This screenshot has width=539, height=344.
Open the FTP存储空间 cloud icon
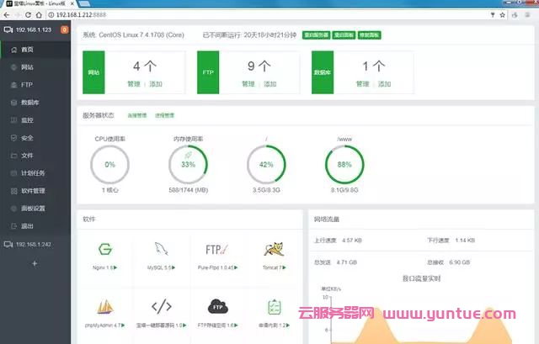[x=217, y=306]
